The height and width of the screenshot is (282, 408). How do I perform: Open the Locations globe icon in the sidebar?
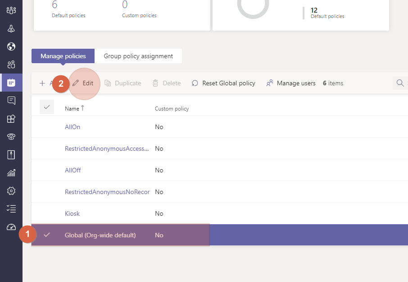coord(11,46)
